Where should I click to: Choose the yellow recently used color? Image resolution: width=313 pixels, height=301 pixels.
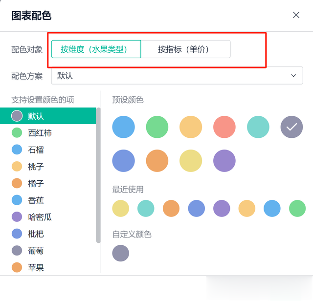click(121, 208)
